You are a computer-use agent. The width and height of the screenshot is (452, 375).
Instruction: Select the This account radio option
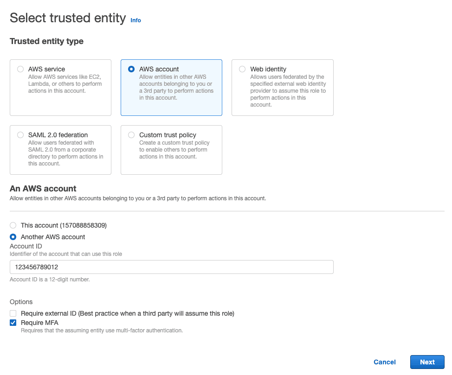pos(13,225)
